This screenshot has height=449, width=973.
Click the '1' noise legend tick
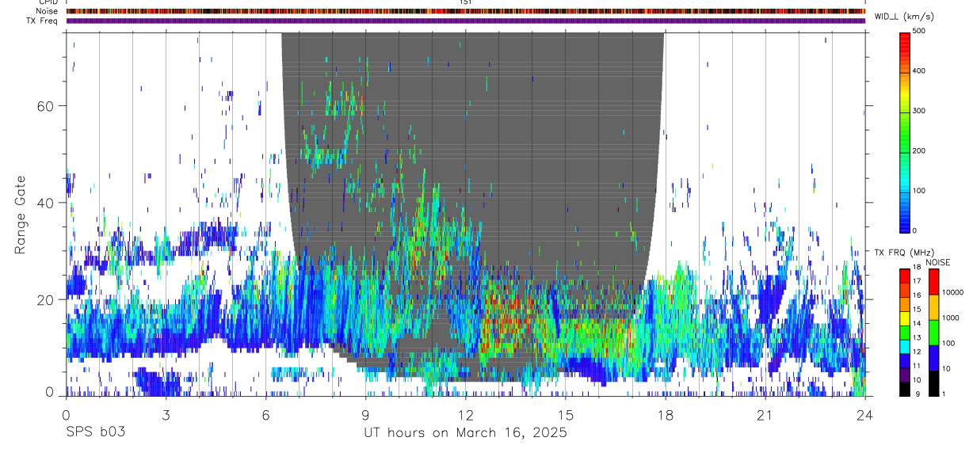pyautogui.click(x=944, y=394)
